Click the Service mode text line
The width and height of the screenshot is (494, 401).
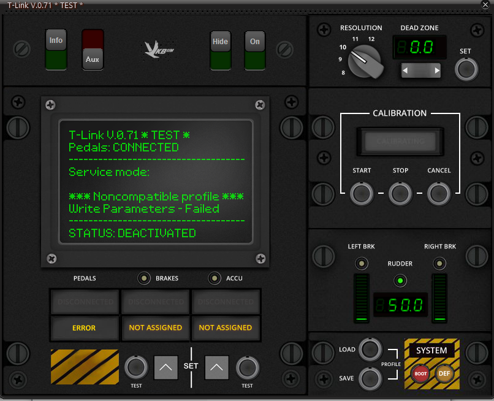tap(108, 172)
